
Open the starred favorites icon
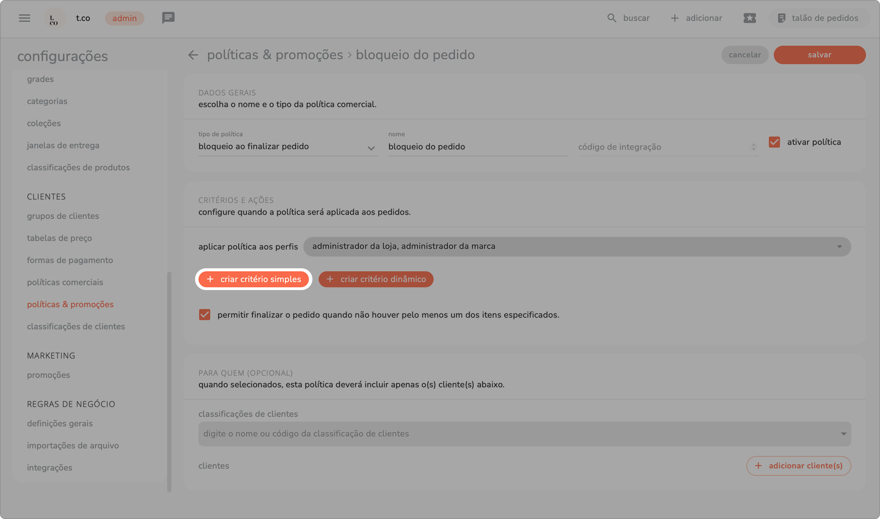[749, 18]
